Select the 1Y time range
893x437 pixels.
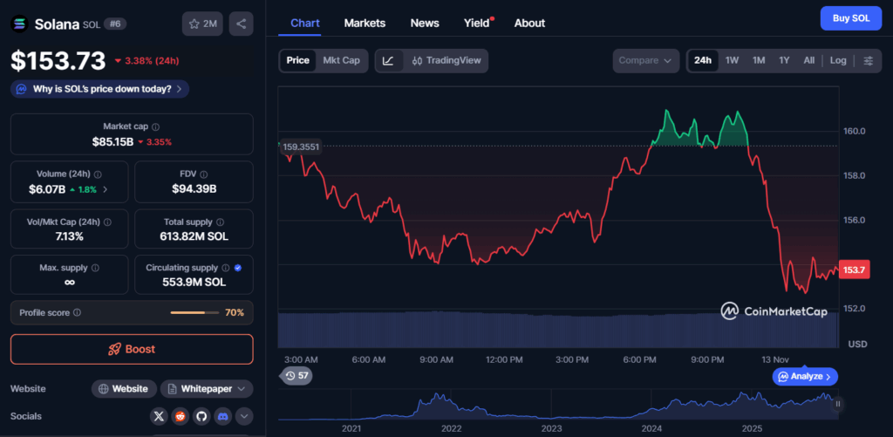(x=784, y=60)
